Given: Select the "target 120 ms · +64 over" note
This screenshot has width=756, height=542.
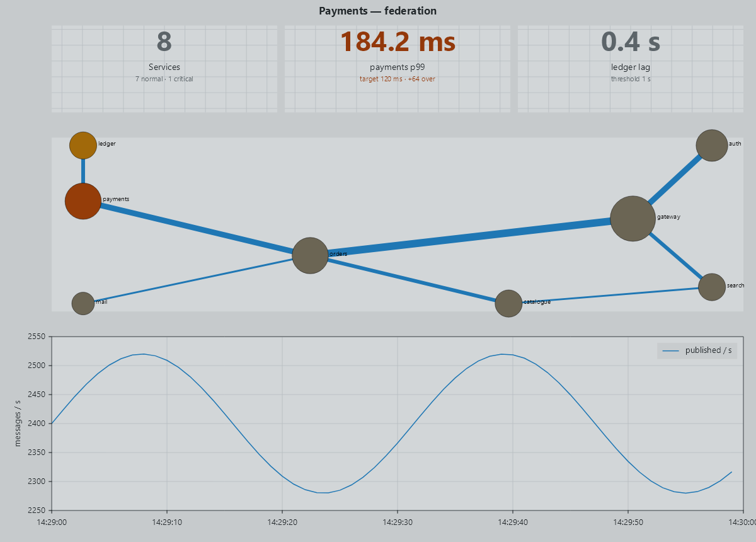Looking at the screenshot, I should coord(398,79).
